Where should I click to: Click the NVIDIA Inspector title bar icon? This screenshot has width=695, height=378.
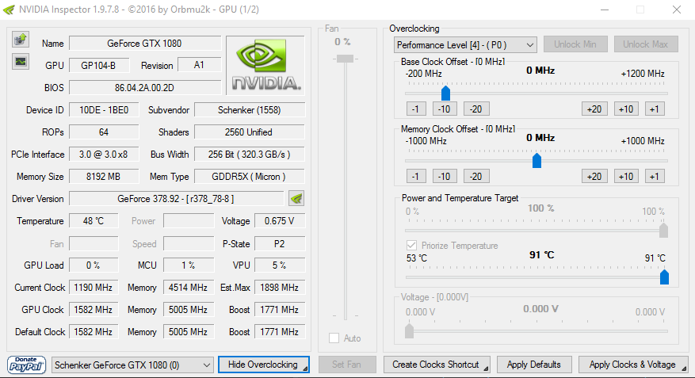[9, 10]
